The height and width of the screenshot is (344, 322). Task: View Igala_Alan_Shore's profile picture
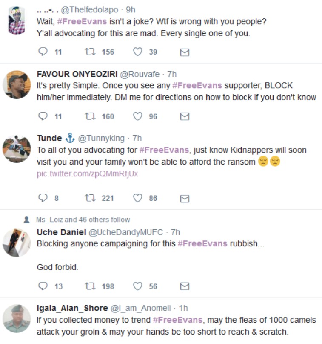pos(17,319)
